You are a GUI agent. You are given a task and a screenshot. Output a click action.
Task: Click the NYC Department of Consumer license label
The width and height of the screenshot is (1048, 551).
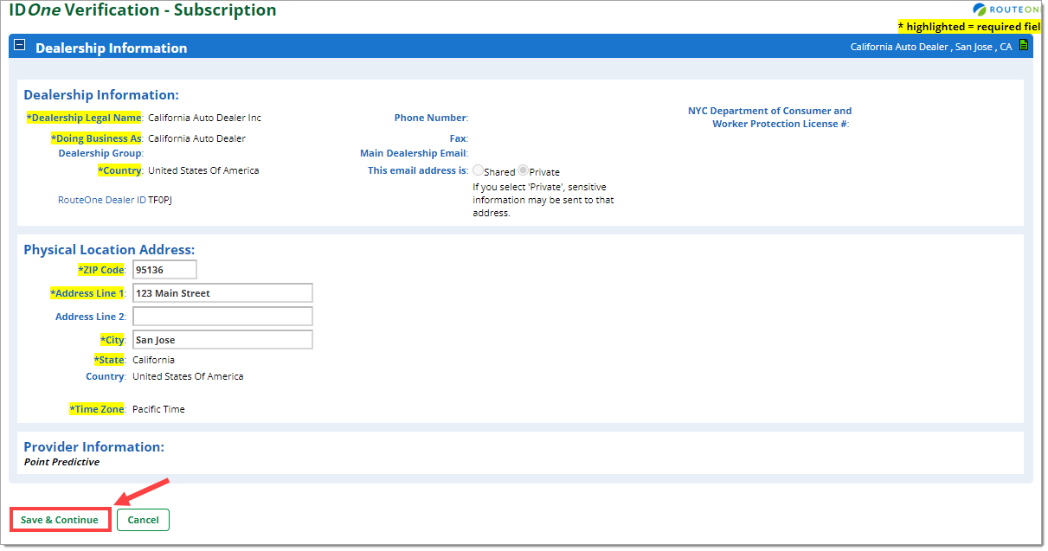click(x=769, y=118)
